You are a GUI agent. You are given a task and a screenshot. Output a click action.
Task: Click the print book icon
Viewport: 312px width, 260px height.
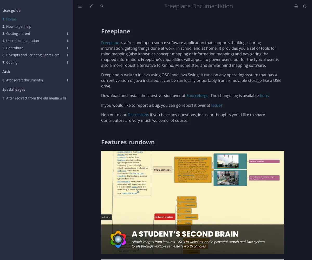tap(296, 6)
